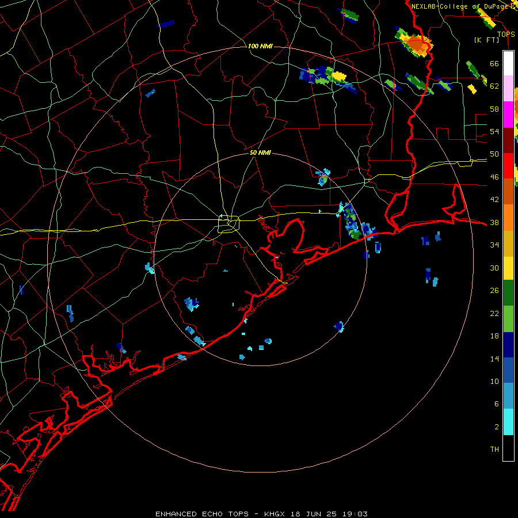Click the legend value 34
The height and width of the screenshot is (518, 518).
tap(494, 245)
